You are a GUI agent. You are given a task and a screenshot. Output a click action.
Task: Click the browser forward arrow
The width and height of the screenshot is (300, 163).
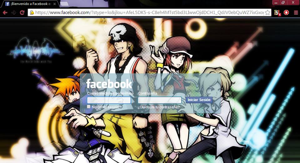pos(13,13)
